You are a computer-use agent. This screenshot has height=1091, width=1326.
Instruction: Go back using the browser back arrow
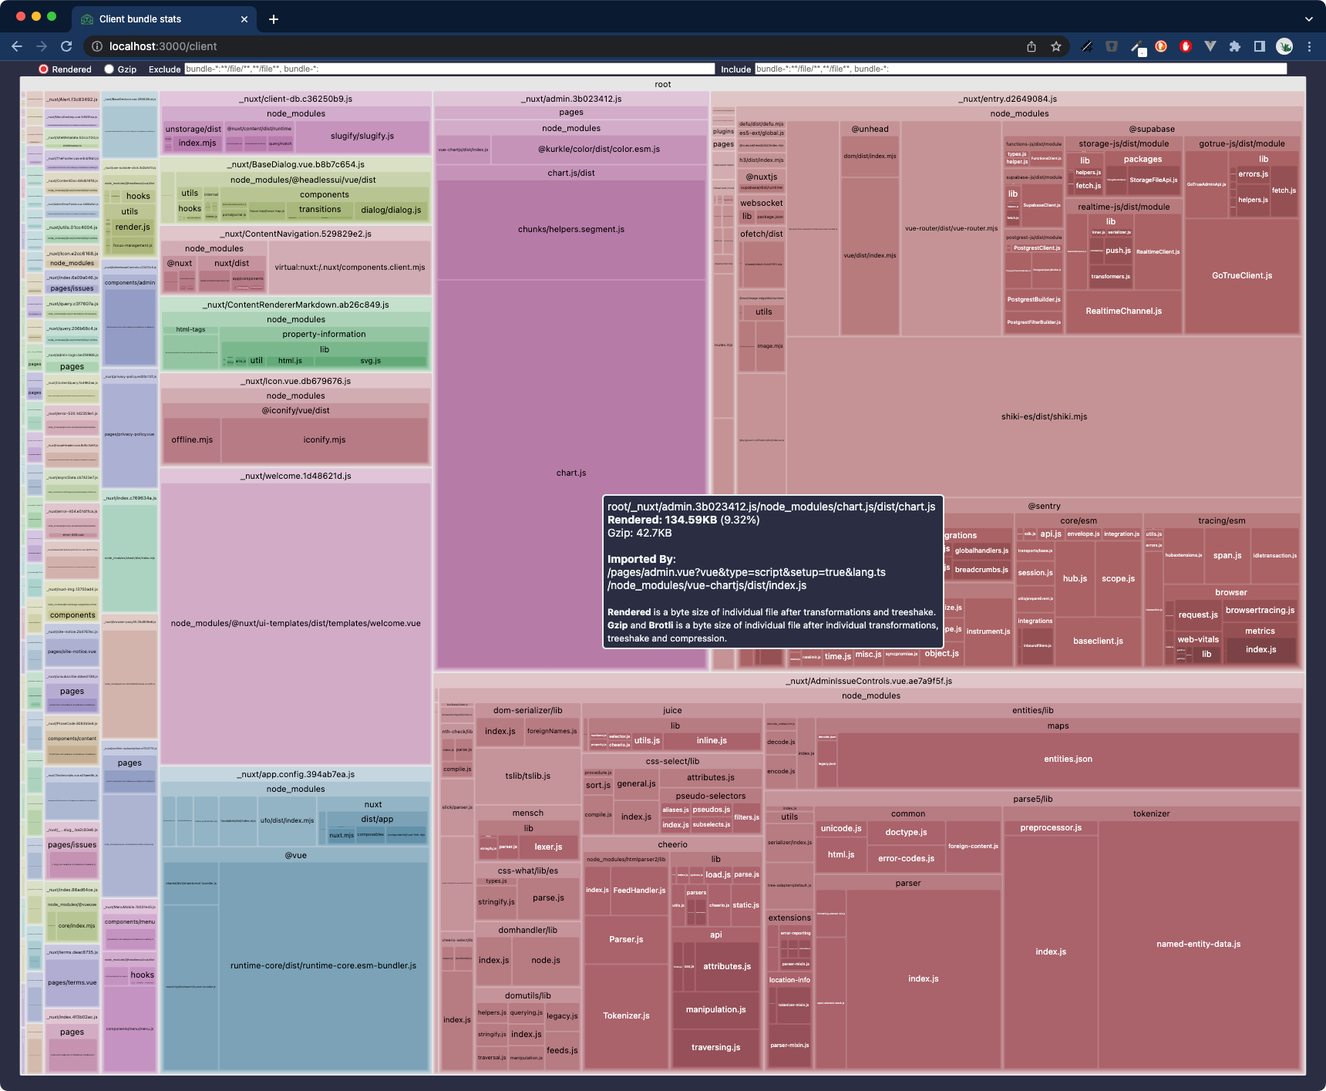click(x=17, y=46)
